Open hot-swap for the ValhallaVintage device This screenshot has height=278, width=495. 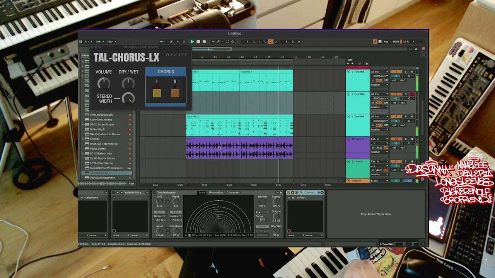pyautogui.click(x=147, y=192)
